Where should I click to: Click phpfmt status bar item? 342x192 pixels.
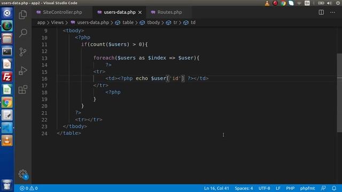[307, 188]
